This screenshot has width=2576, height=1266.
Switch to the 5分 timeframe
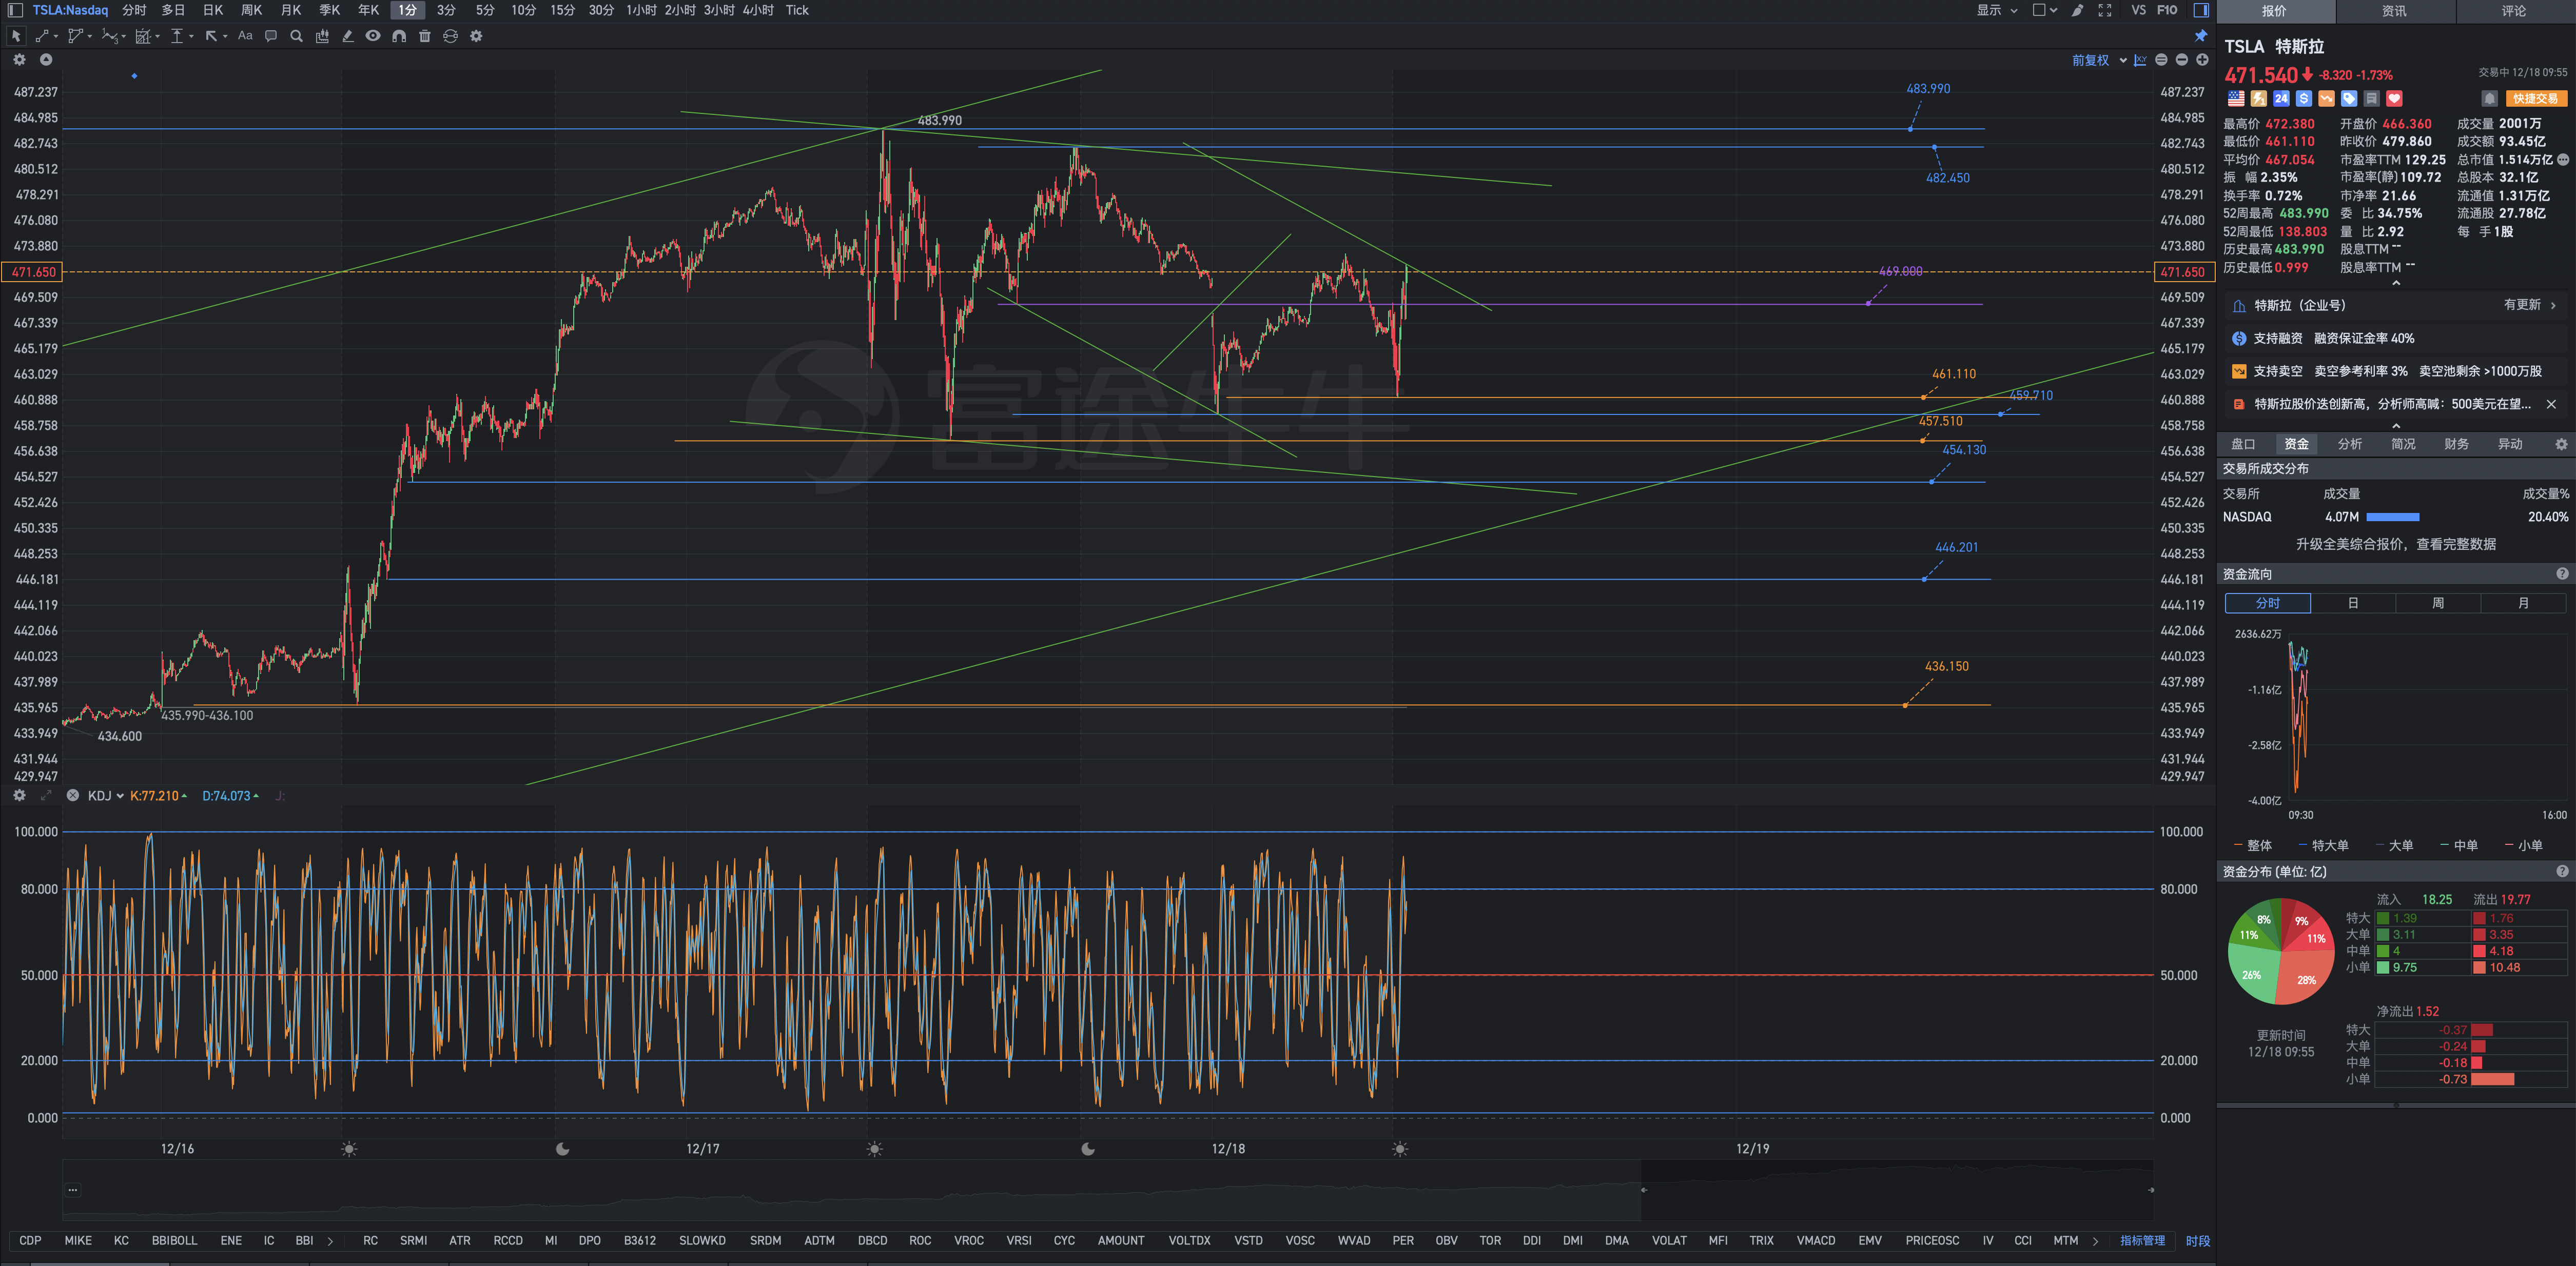[x=485, y=10]
